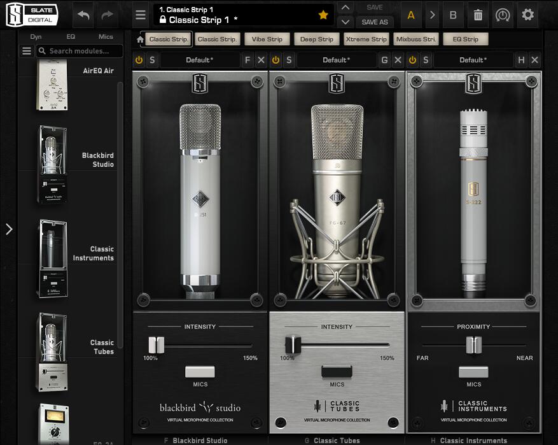Click the FG-251 microphone image
This screenshot has width=558, height=445.
click(x=200, y=201)
